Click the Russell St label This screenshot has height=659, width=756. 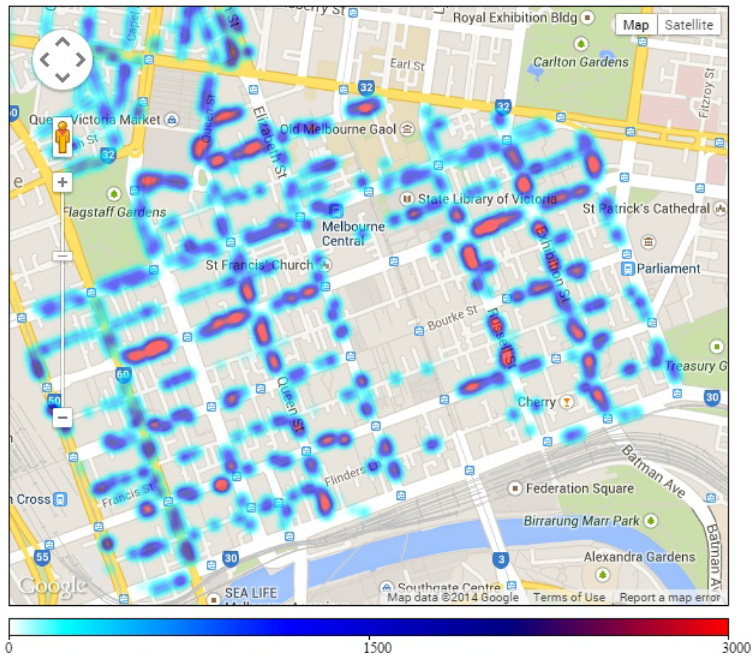(x=501, y=338)
